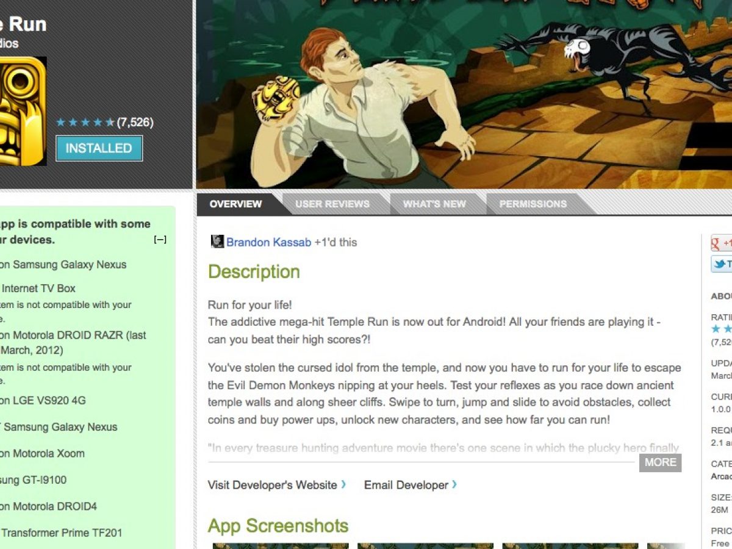The width and height of the screenshot is (732, 549).
Task: Click the 7,526 rating count
Action: [x=134, y=123]
